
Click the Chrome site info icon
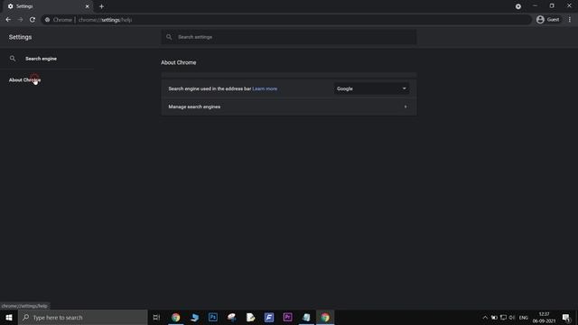pyautogui.click(x=47, y=20)
